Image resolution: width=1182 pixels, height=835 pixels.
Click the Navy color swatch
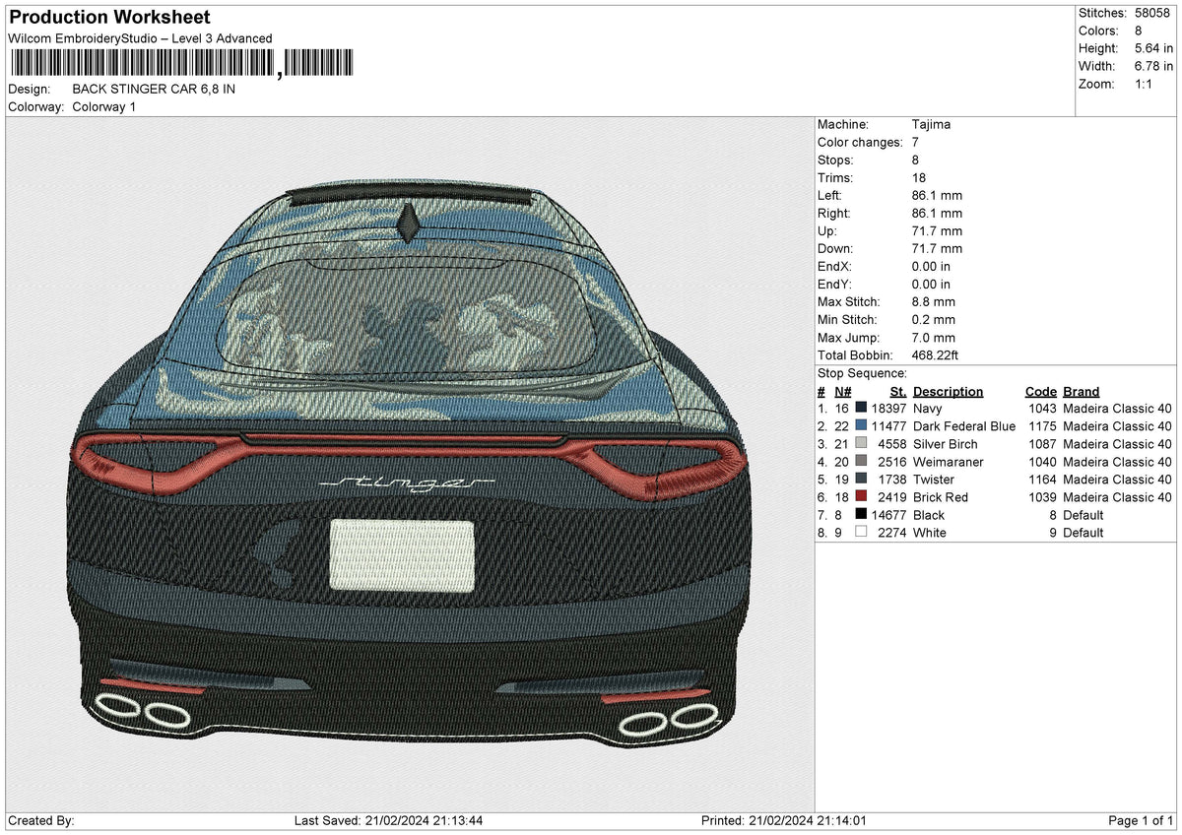(861, 408)
